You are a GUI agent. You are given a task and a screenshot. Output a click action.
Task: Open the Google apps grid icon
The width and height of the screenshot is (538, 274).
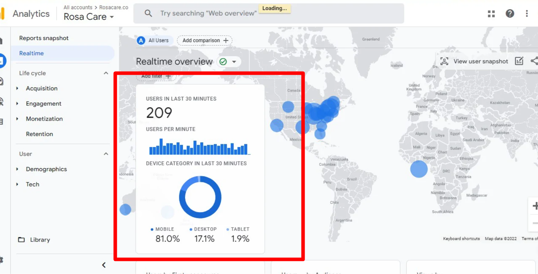(x=491, y=14)
